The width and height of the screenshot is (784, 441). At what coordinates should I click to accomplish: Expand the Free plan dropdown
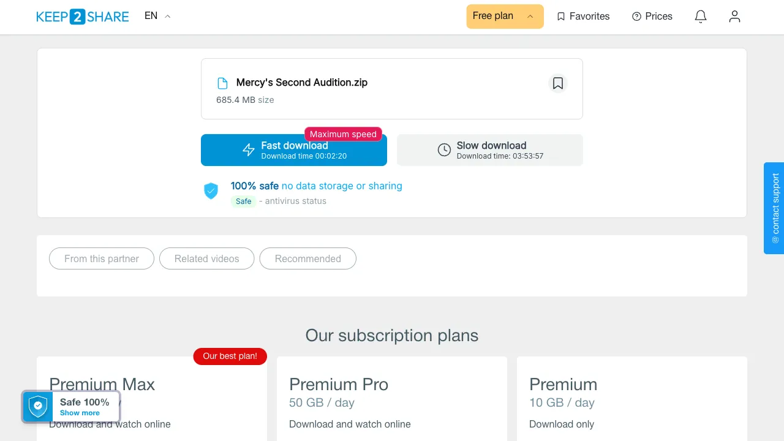(505, 17)
